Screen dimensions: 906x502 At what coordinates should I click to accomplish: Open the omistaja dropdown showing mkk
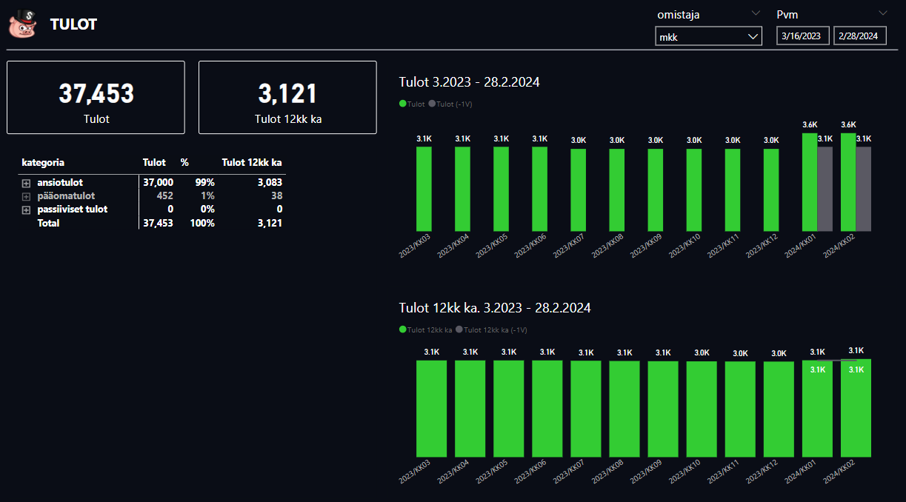click(708, 36)
